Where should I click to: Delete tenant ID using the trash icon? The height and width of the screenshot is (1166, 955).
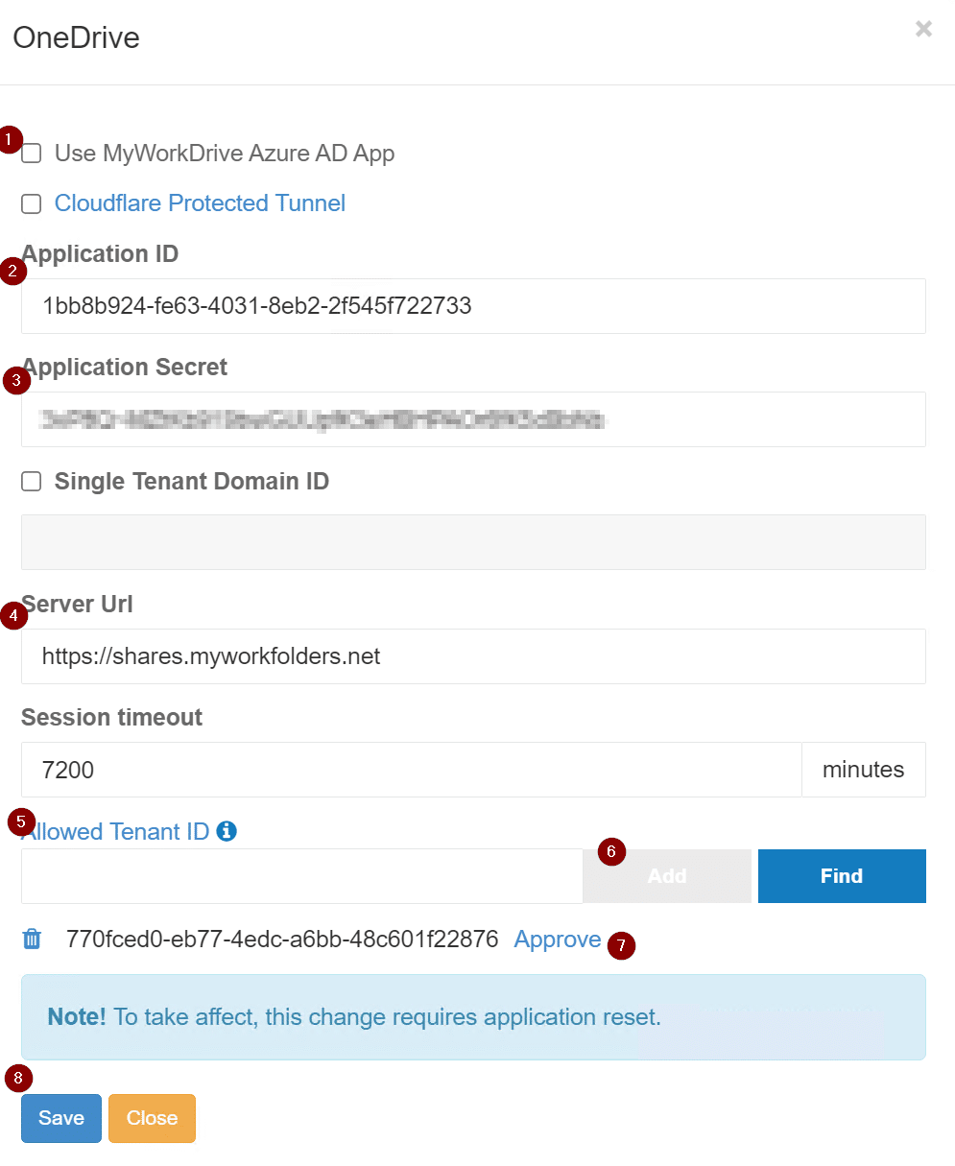31,939
